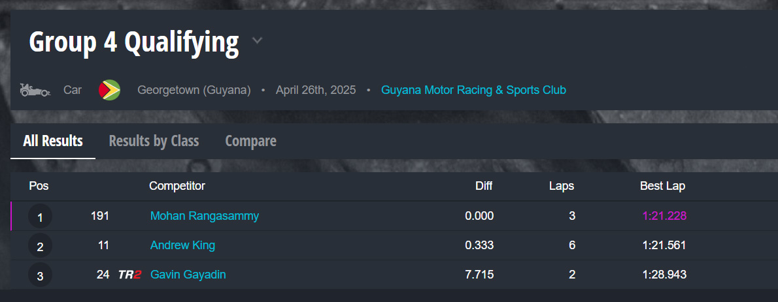Switch to the All Results tab
Viewport: 778px width, 302px height.
click(x=53, y=141)
